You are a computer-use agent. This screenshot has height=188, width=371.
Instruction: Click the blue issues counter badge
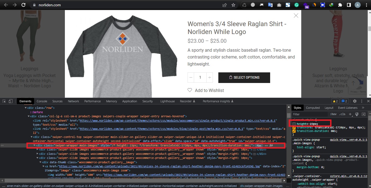point(344,101)
